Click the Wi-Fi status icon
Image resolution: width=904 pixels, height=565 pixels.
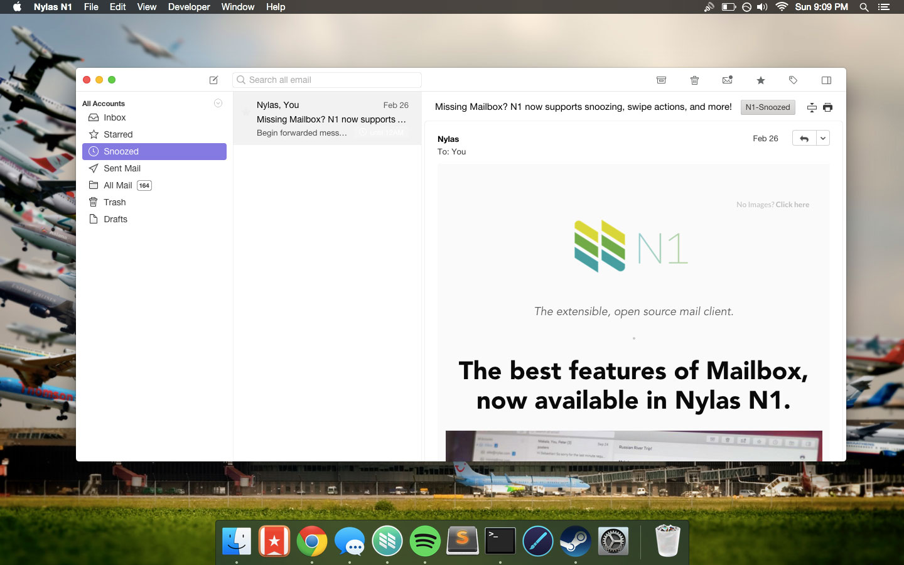click(x=782, y=7)
